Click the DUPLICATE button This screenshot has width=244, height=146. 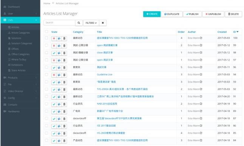pyautogui.click(x=172, y=14)
